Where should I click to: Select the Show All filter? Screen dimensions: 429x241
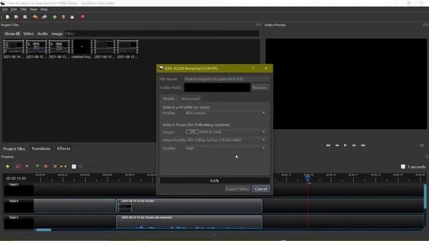[12, 33]
